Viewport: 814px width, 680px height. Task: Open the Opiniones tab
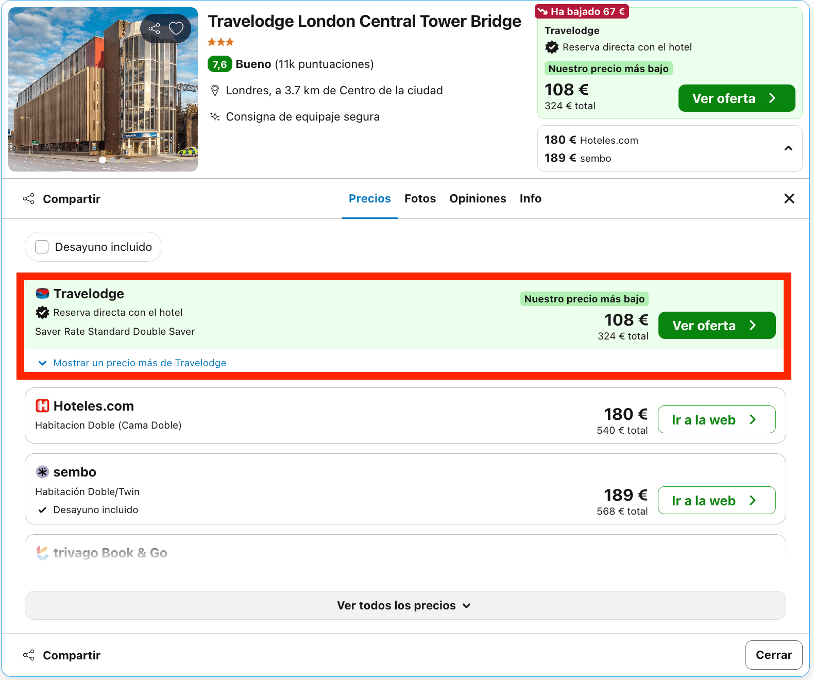click(478, 199)
